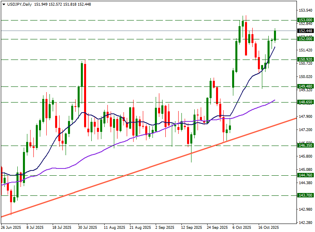This screenshot has height=232, width=315.
Task: Select the 153.000 green price label
Action: (x=306, y=20)
